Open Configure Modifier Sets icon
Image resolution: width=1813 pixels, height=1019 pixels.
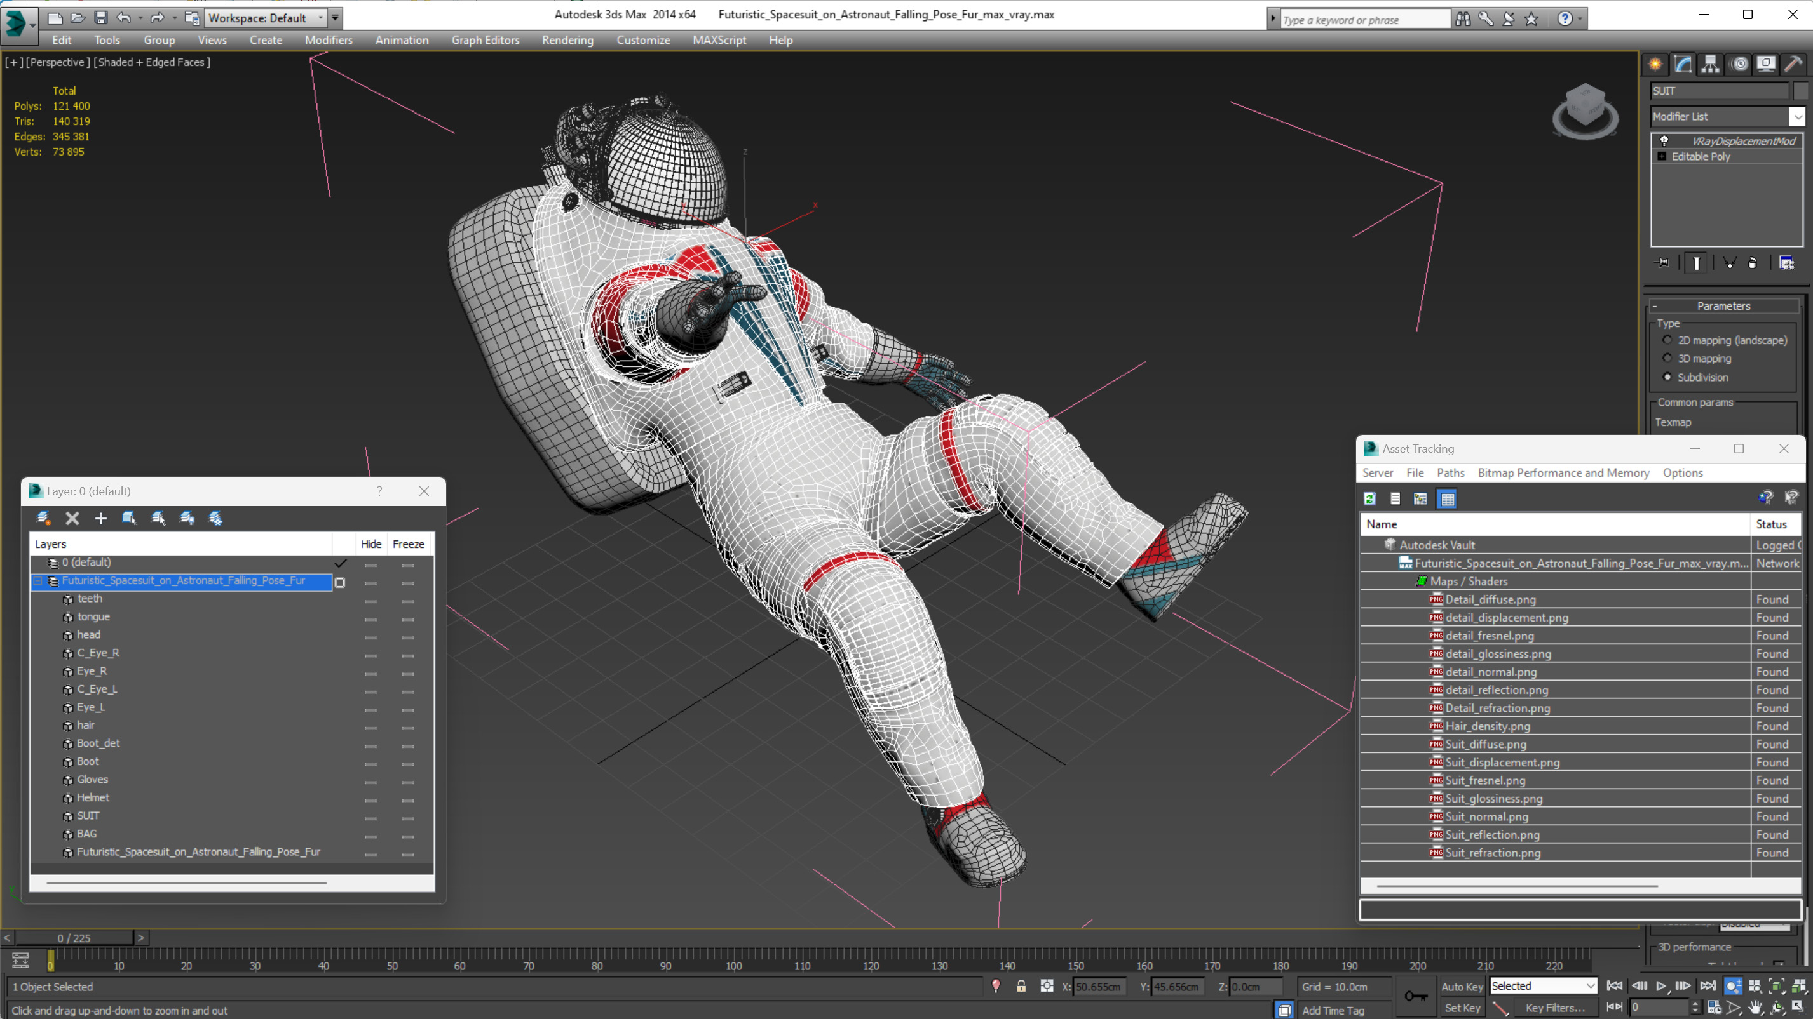click(x=1786, y=263)
